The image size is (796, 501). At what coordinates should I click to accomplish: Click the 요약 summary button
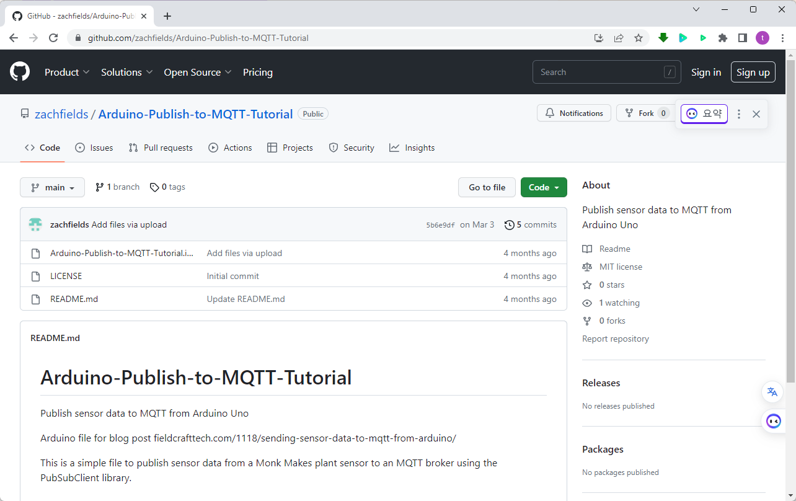click(x=704, y=113)
